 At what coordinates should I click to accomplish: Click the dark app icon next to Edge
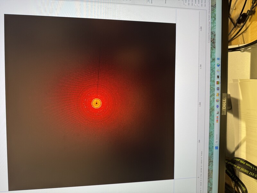tap(218, 77)
